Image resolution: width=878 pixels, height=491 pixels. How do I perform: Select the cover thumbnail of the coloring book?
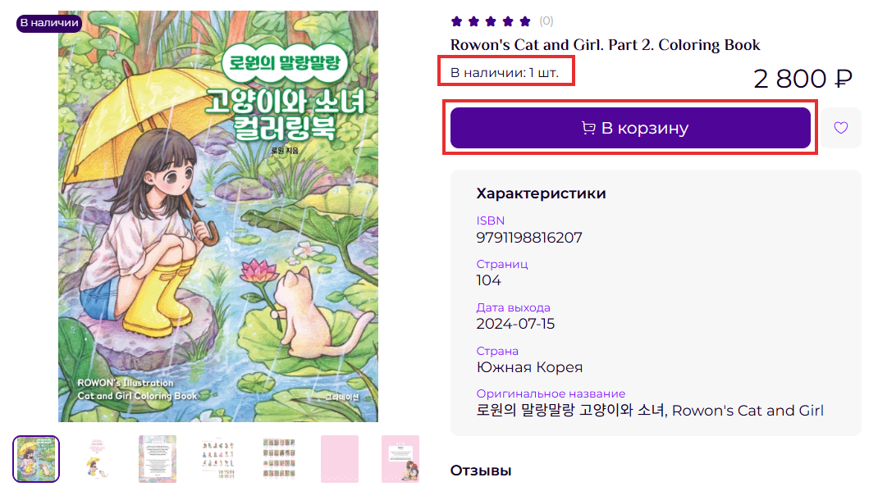37,459
